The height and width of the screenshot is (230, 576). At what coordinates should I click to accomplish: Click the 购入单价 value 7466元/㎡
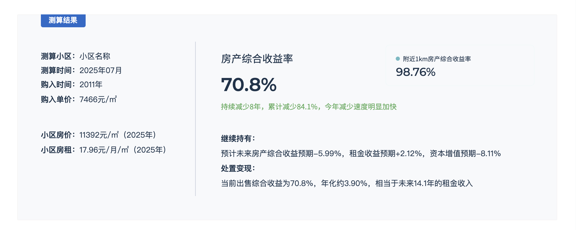[x=98, y=99]
